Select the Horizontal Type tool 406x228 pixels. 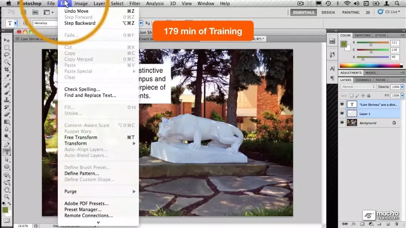pyautogui.click(x=7, y=152)
